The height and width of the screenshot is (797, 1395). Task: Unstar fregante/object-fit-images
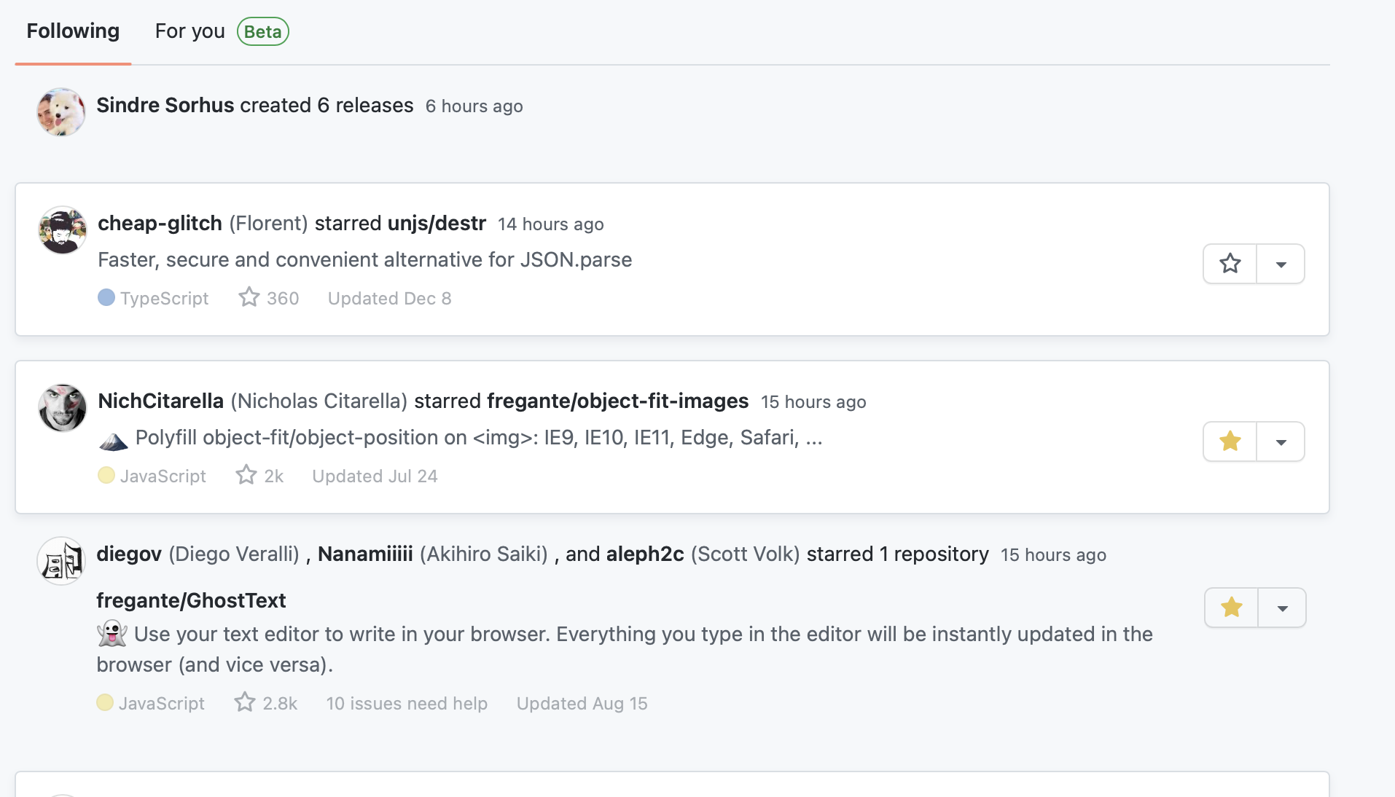1230,441
